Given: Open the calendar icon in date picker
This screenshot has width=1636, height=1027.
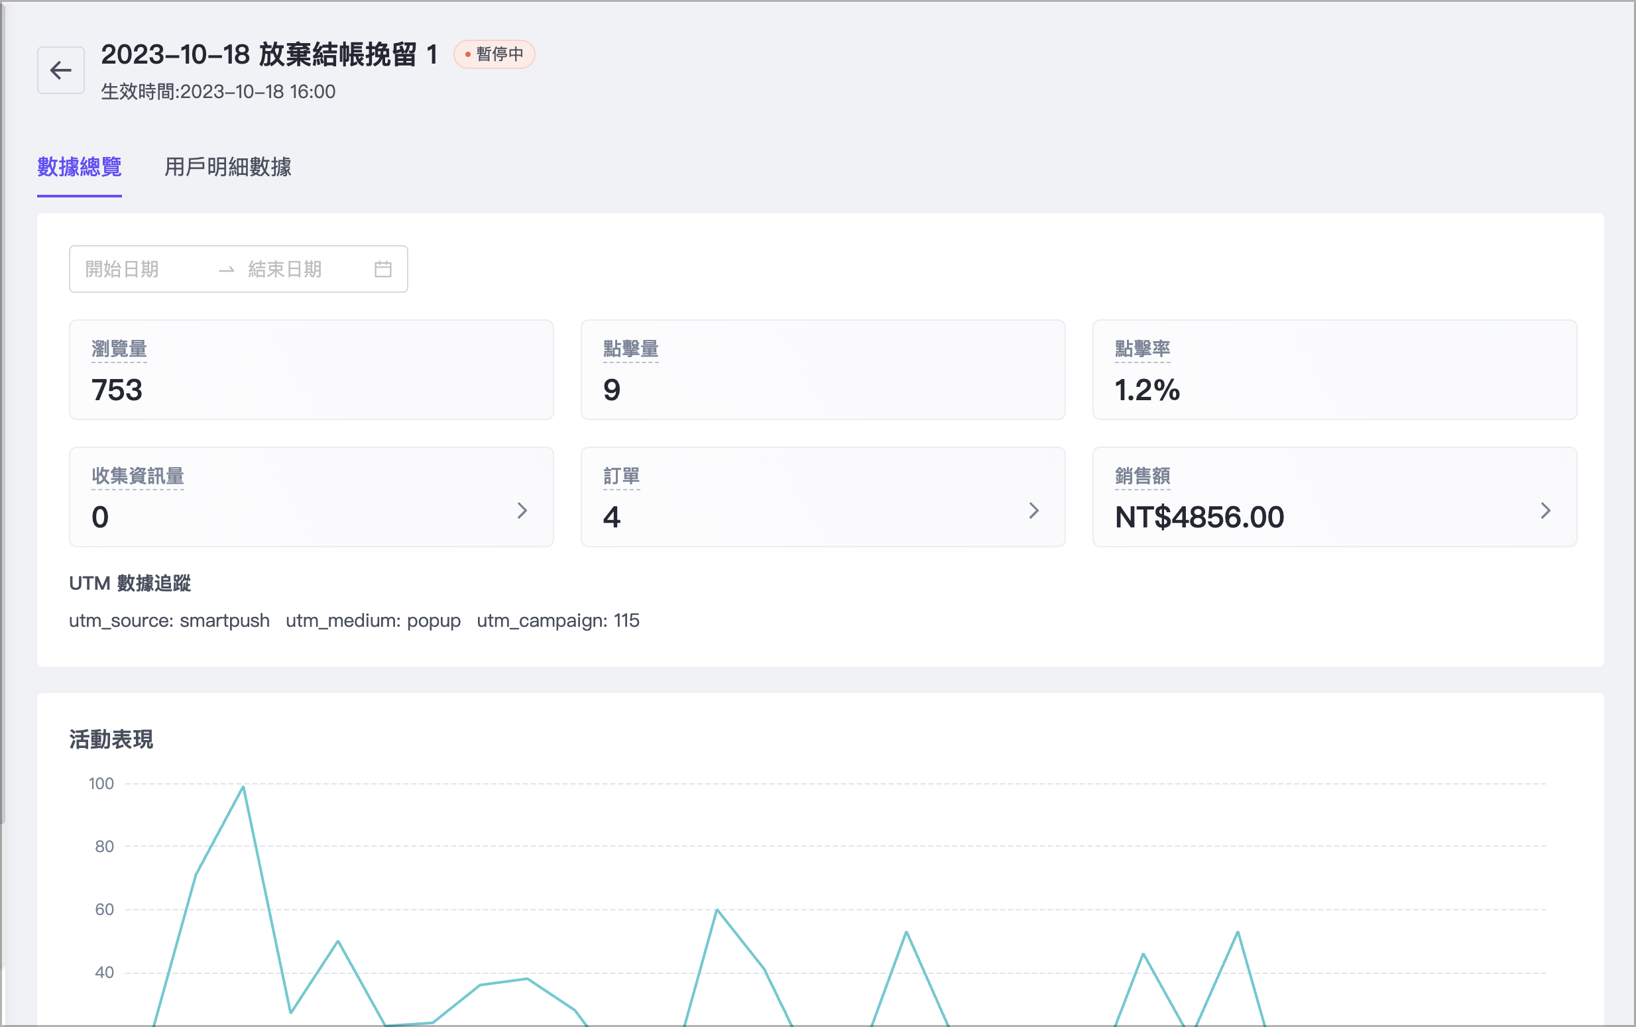Looking at the screenshot, I should 382,269.
